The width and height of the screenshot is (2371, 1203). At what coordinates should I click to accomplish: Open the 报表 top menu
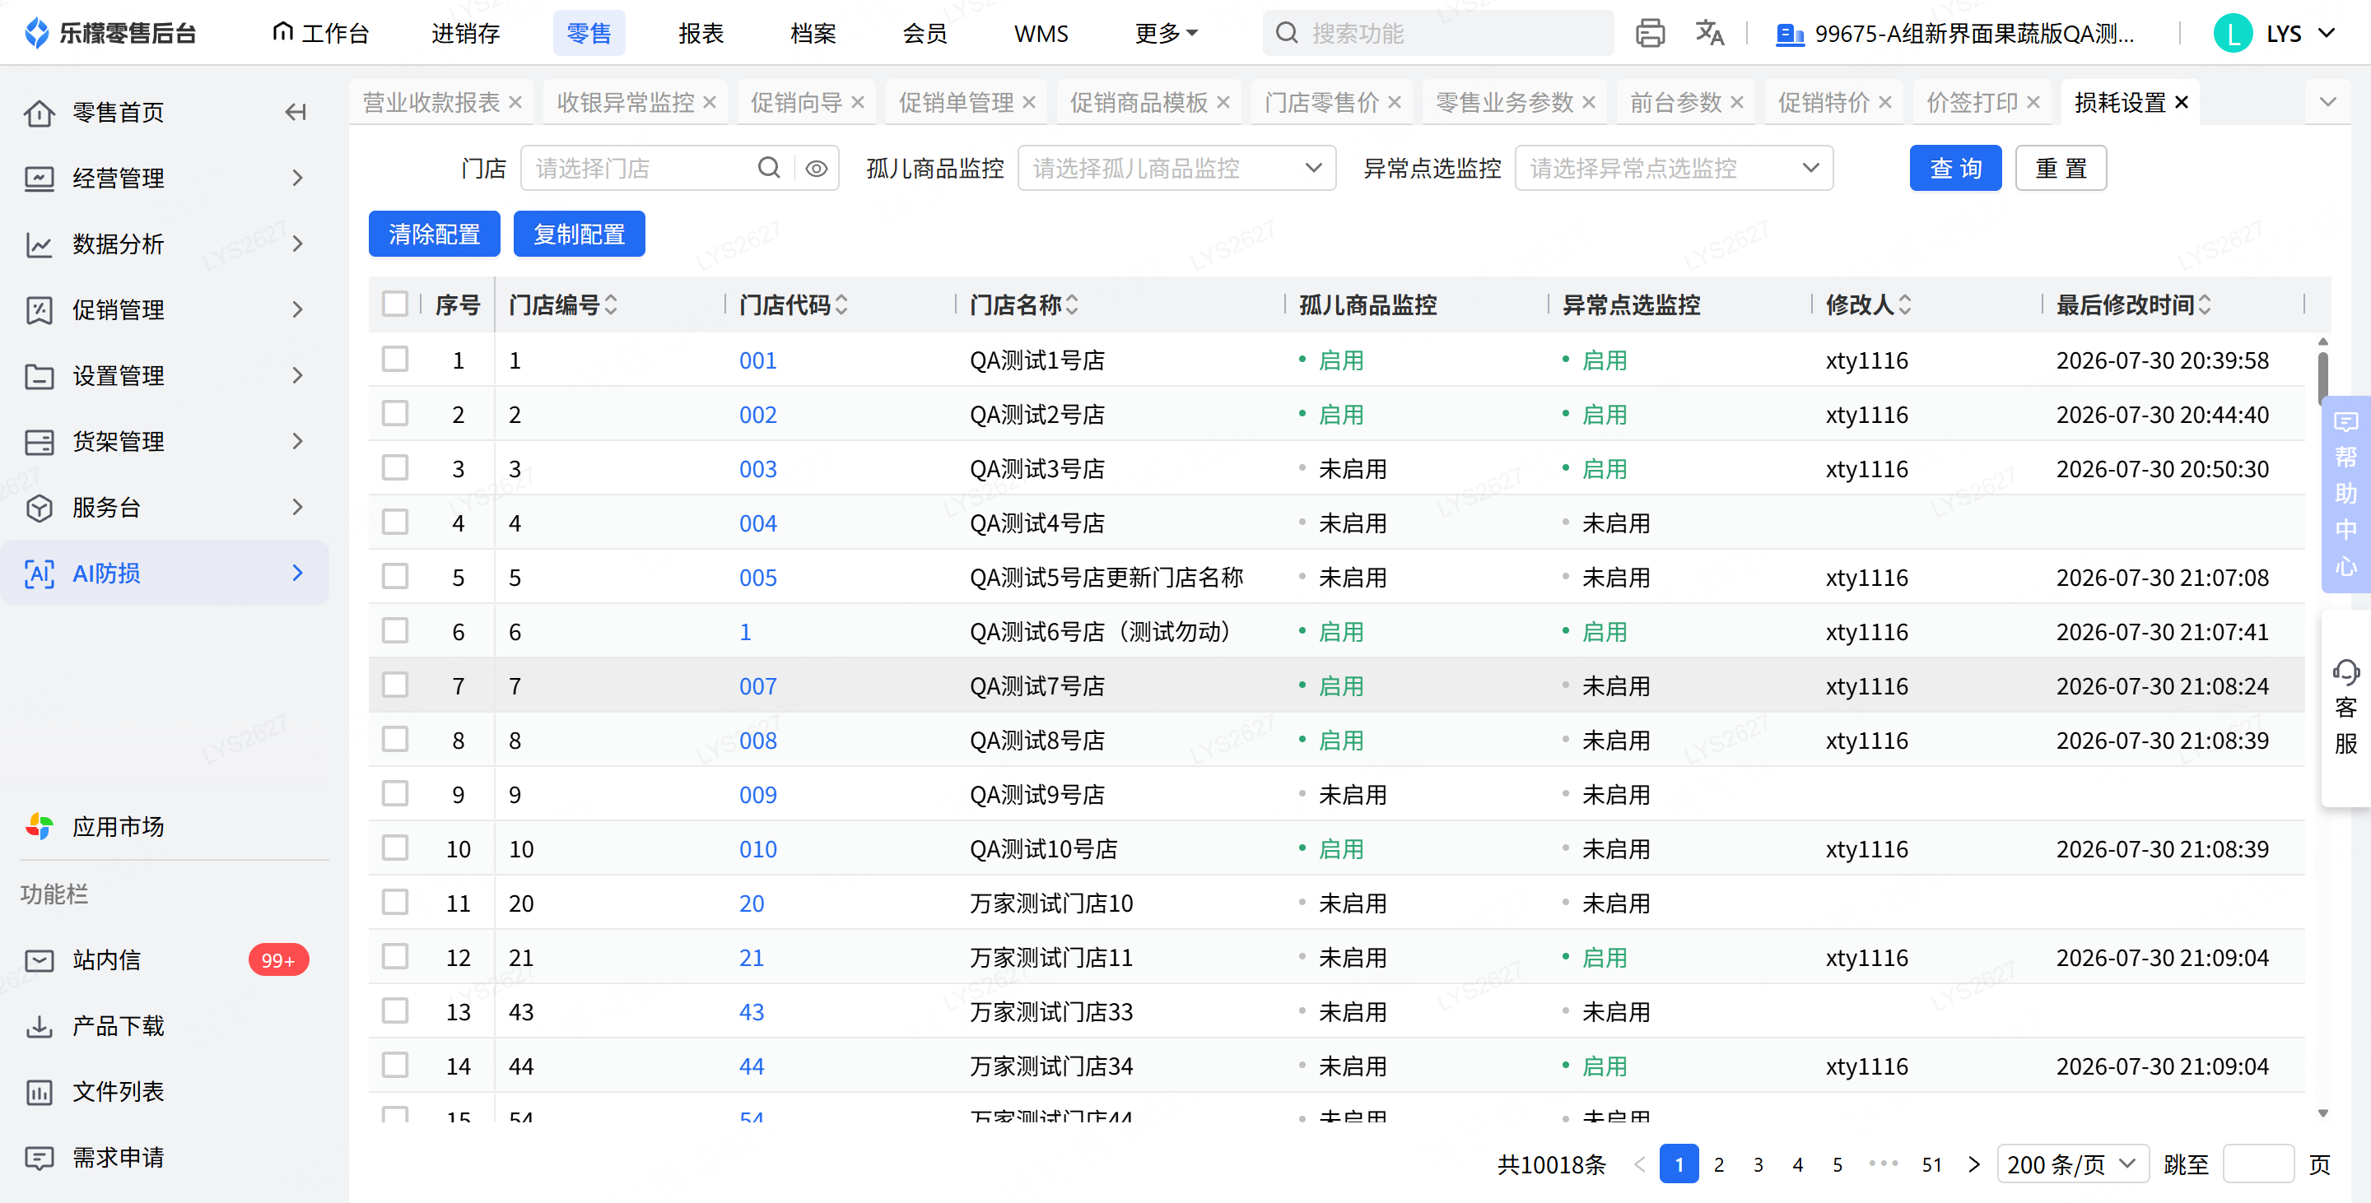(701, 33)
